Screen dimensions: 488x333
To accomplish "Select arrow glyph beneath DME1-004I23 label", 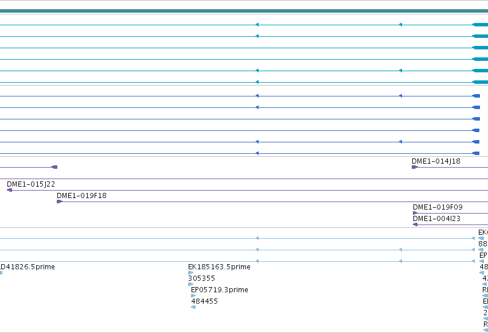I will tap(415, 224).
